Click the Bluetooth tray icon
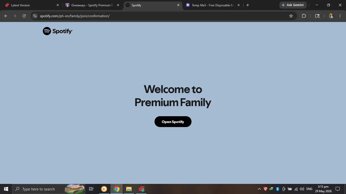This screenshot has width=346, height=194. point(277,189)
